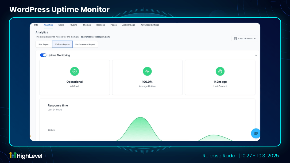Collapse the Uptime Monitoring section chevron
Image resolution: width=290 pixels, height=163 pixels.
[x=256, y=55]
